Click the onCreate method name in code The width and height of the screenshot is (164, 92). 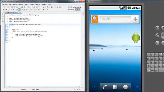click(x=24, y=31)
